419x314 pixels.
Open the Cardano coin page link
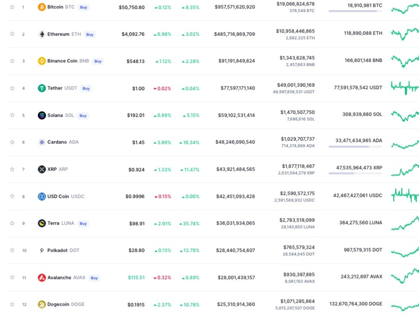pyautogui.click(x=63, y=142)
